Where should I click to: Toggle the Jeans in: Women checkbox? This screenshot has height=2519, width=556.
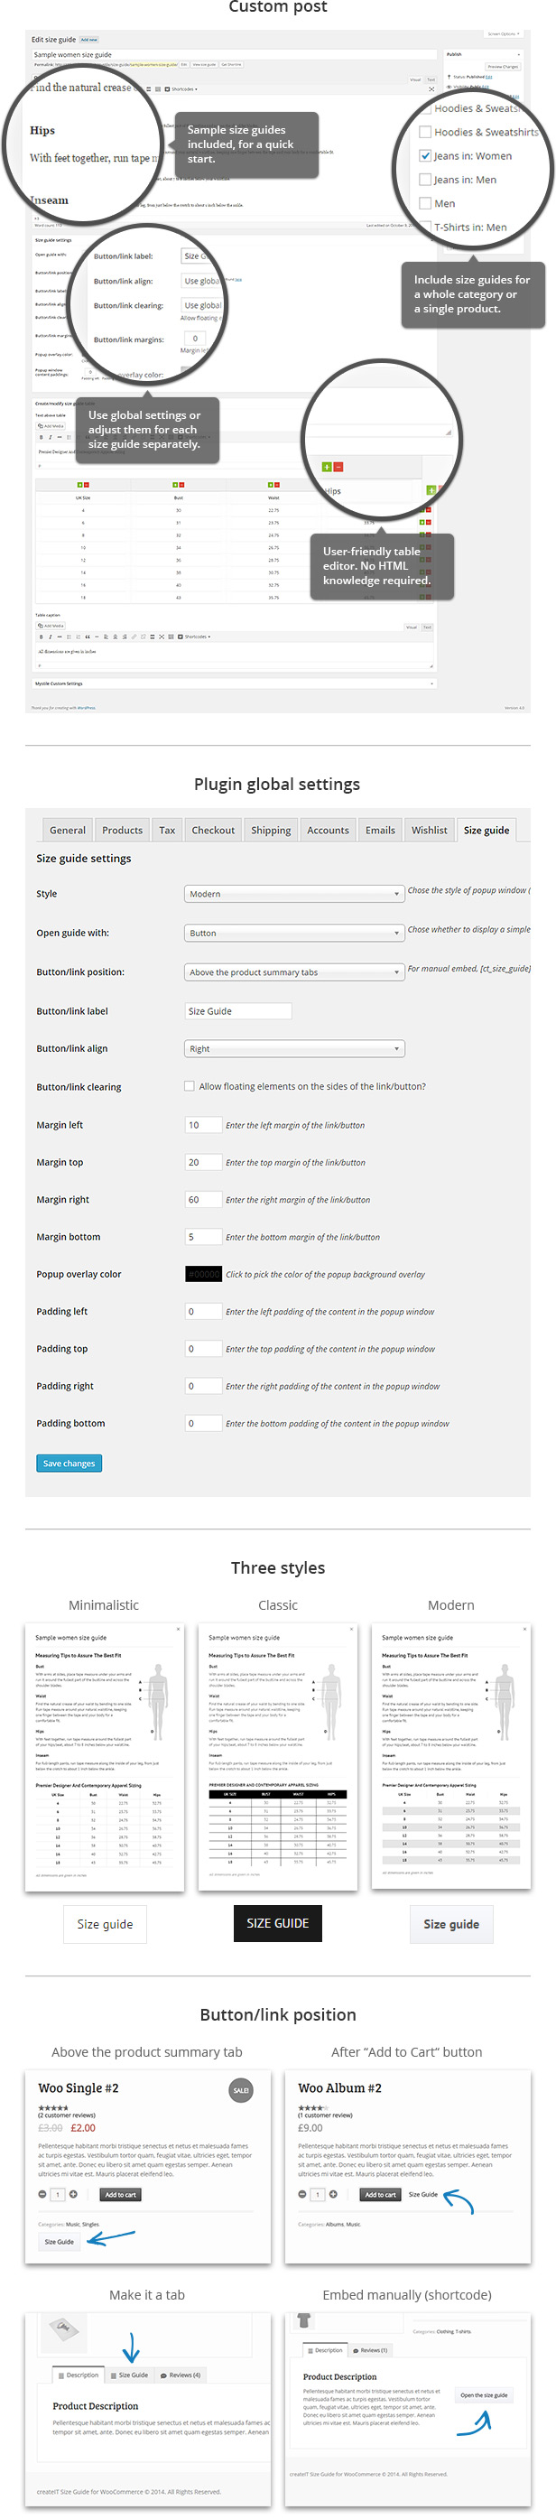[x=425, y=155]
